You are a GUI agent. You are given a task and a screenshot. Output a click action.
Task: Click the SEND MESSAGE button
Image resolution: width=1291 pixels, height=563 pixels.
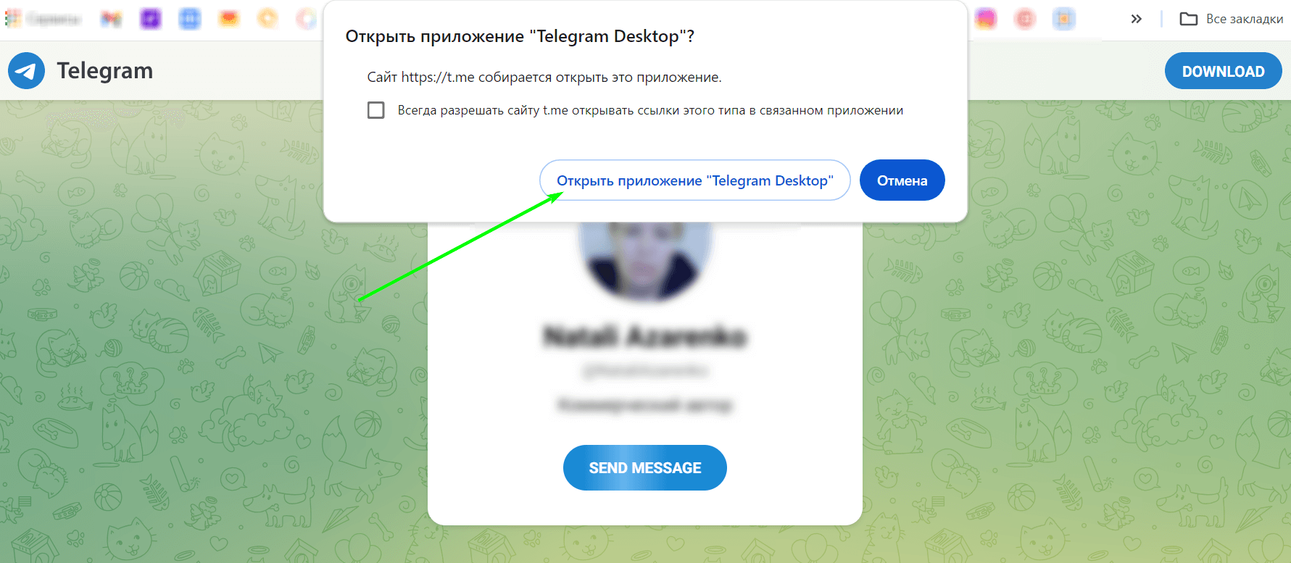[x=644, y=468]
